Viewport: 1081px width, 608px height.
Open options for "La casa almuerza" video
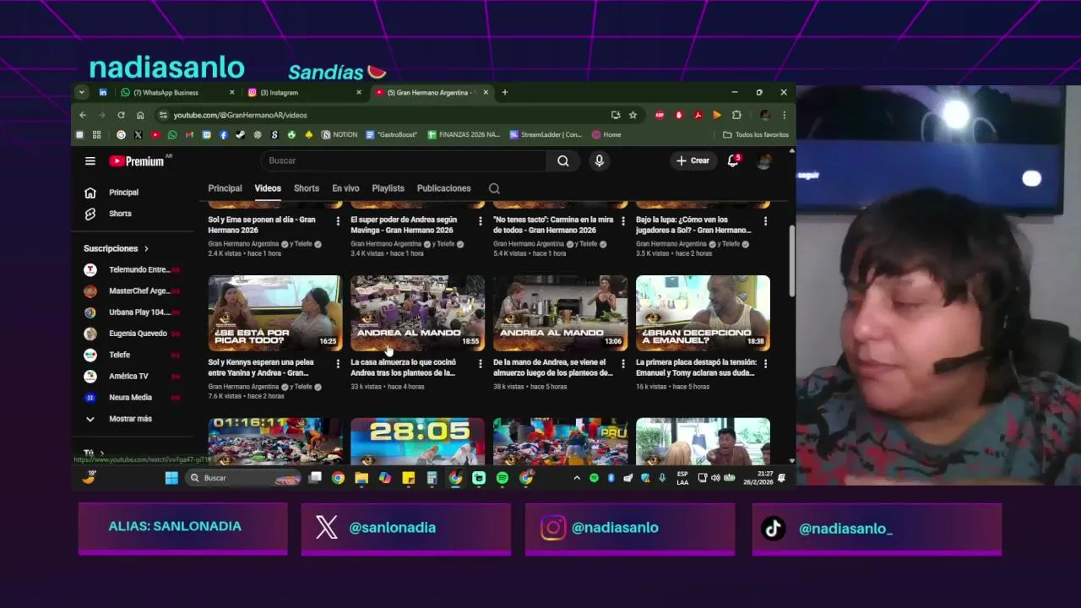[481, 364]
